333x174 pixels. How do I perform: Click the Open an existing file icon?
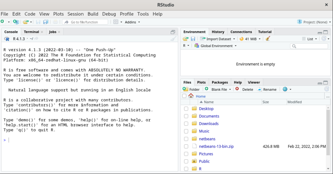coord(26,22)
